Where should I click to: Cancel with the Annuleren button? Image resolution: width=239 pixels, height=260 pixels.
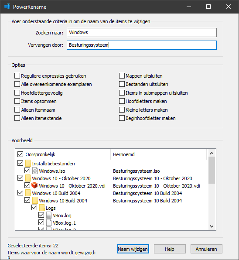[206, 249]
